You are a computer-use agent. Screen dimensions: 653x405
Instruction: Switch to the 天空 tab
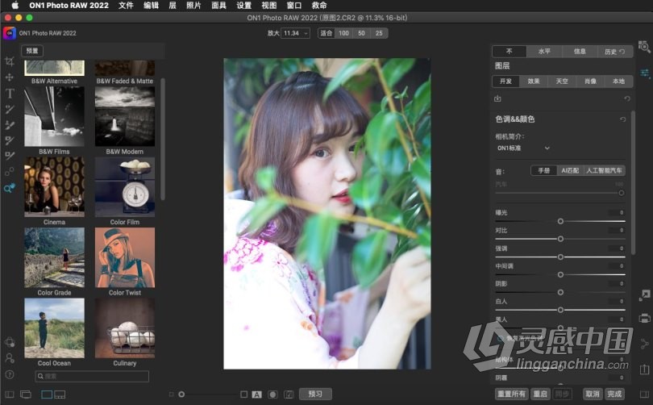coord(562,81)
